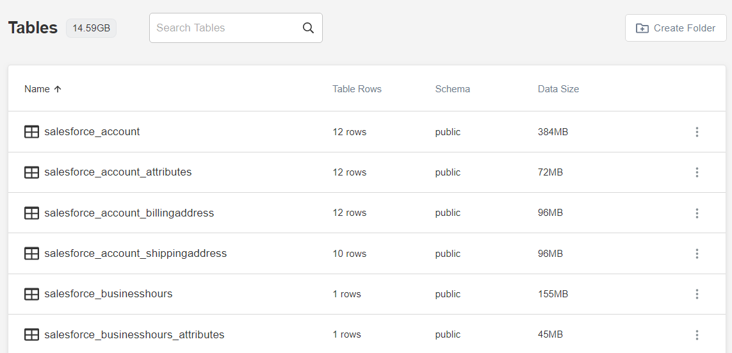Open the salesforce_account table

92,132
